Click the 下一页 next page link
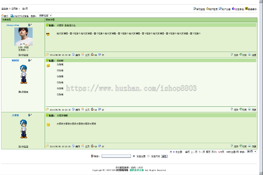263x175 pixels. coord(202,152)
